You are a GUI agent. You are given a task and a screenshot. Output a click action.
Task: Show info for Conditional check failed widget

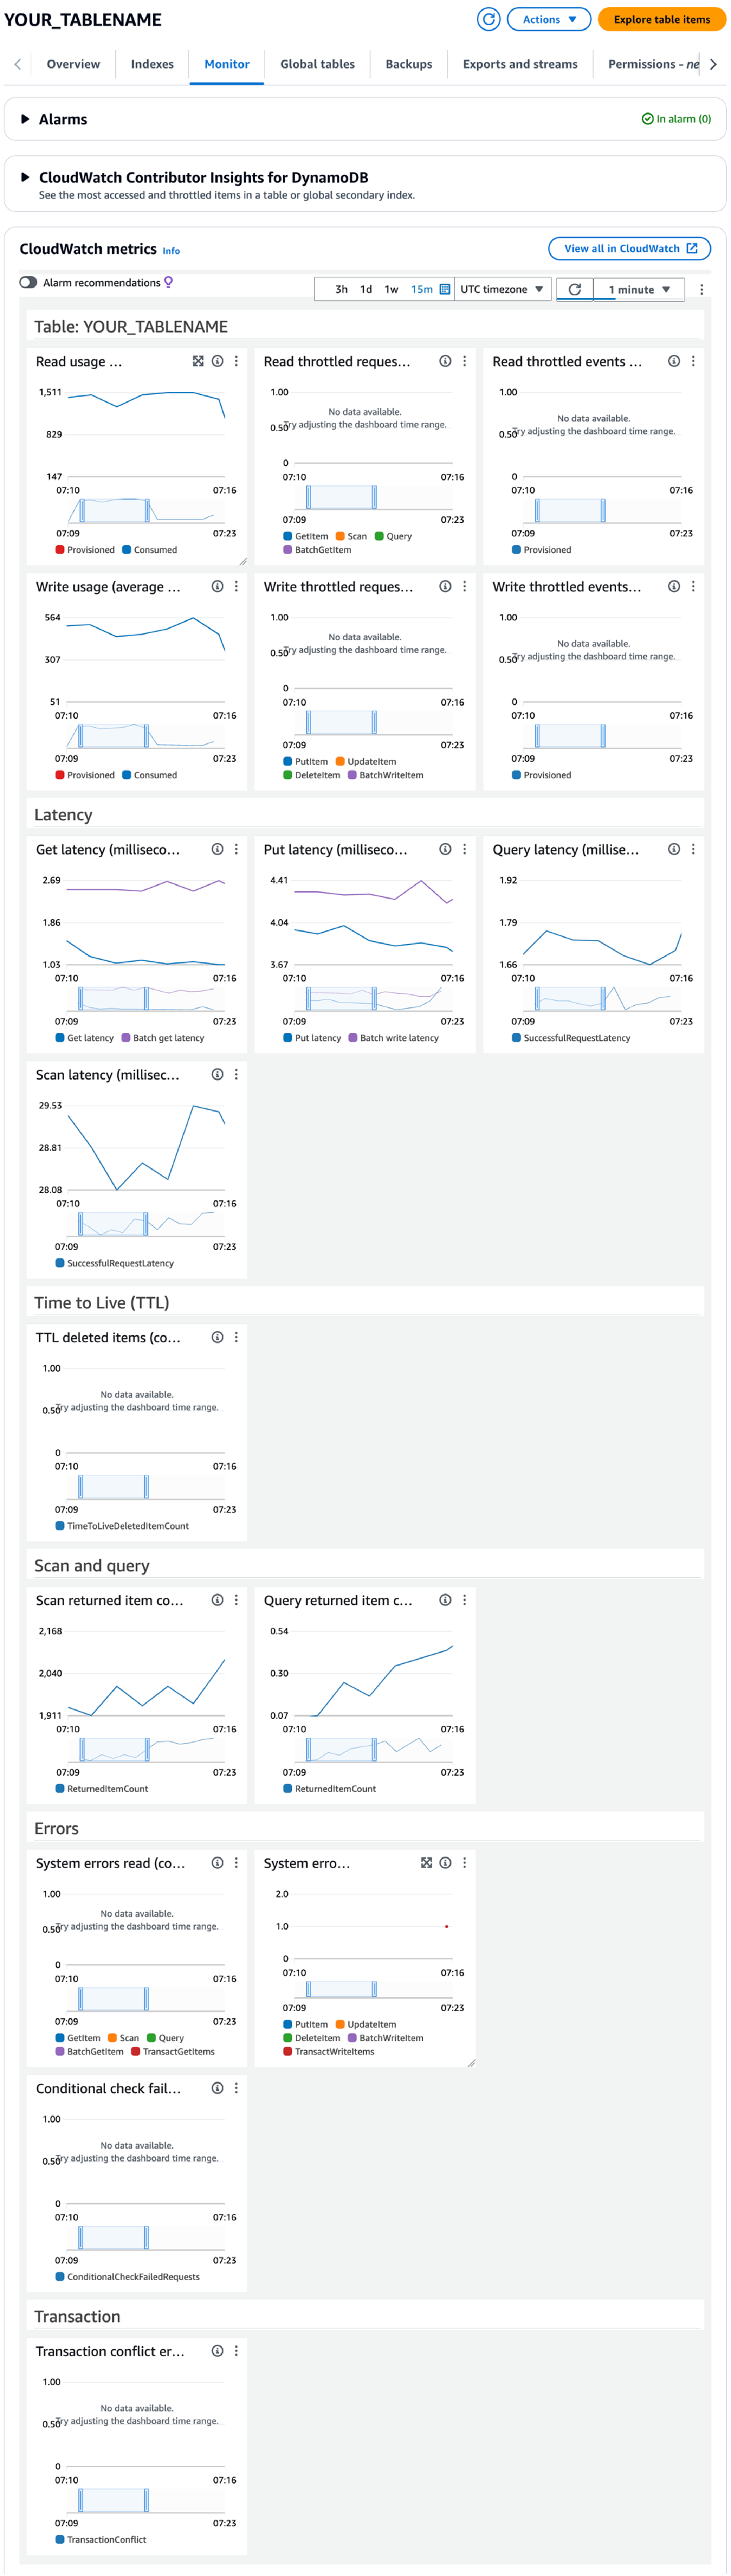(217, 2088)
